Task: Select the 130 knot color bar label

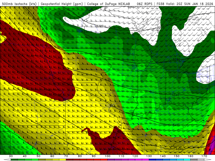Action: click(x=149, y=156)
